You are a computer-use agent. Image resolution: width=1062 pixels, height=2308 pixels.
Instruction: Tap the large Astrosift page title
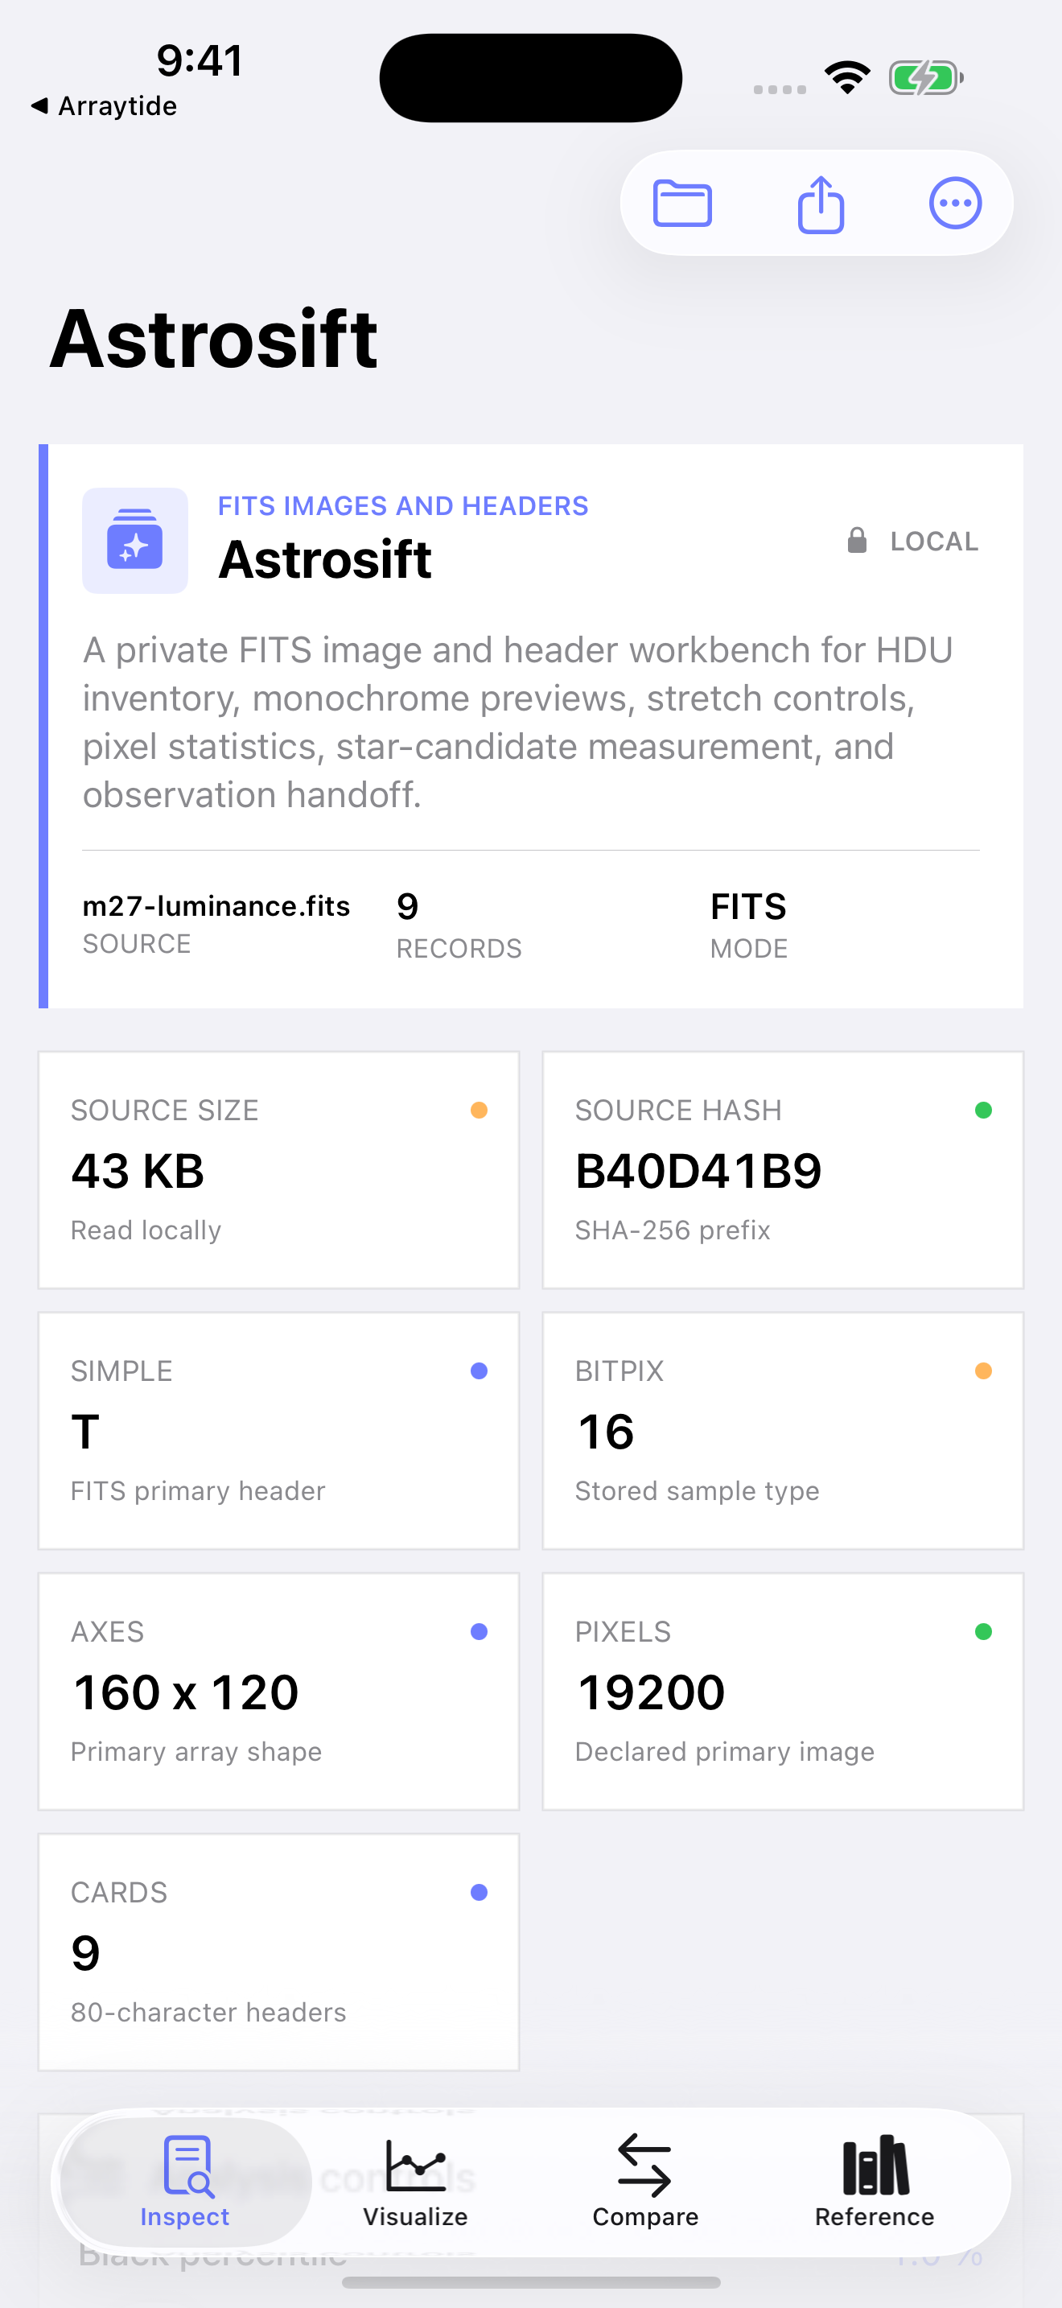[214, 338]
